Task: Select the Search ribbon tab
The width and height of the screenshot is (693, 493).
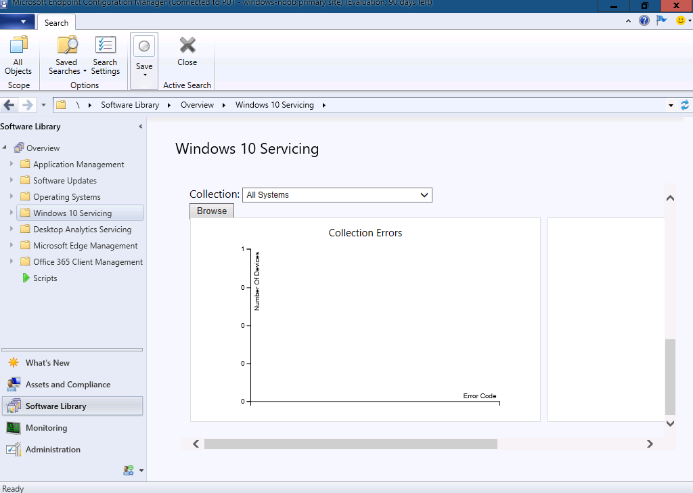Action: (x=56, y=22)
